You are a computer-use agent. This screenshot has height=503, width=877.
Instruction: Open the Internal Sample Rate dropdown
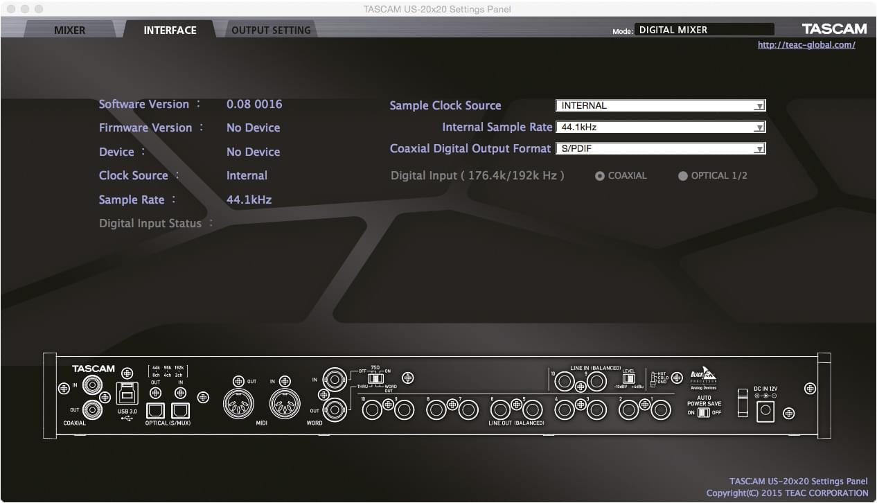[x=661, y=127]
